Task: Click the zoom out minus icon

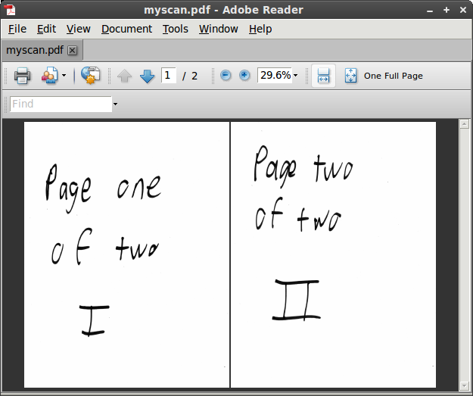Action: [x=226, y=76]
